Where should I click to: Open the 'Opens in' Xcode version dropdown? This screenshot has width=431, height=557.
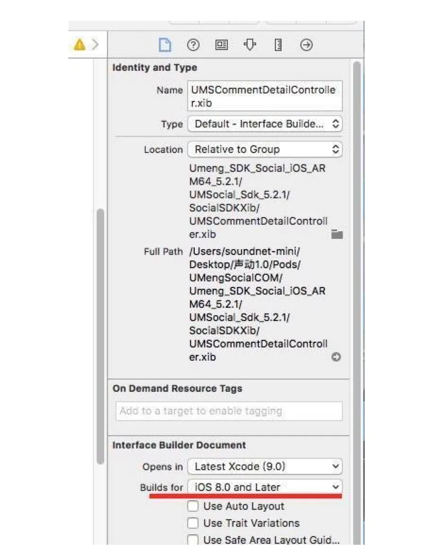pyautogui.click(x=265, y=466)
